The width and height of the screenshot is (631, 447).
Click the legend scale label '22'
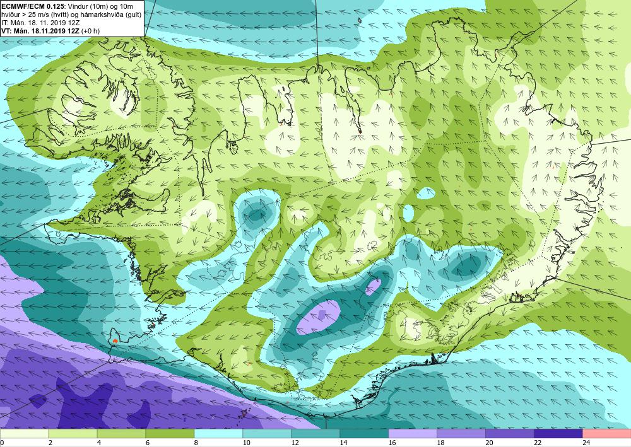[x=538, y=443]
